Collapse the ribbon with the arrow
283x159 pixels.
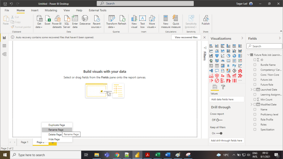pos(281,31)
